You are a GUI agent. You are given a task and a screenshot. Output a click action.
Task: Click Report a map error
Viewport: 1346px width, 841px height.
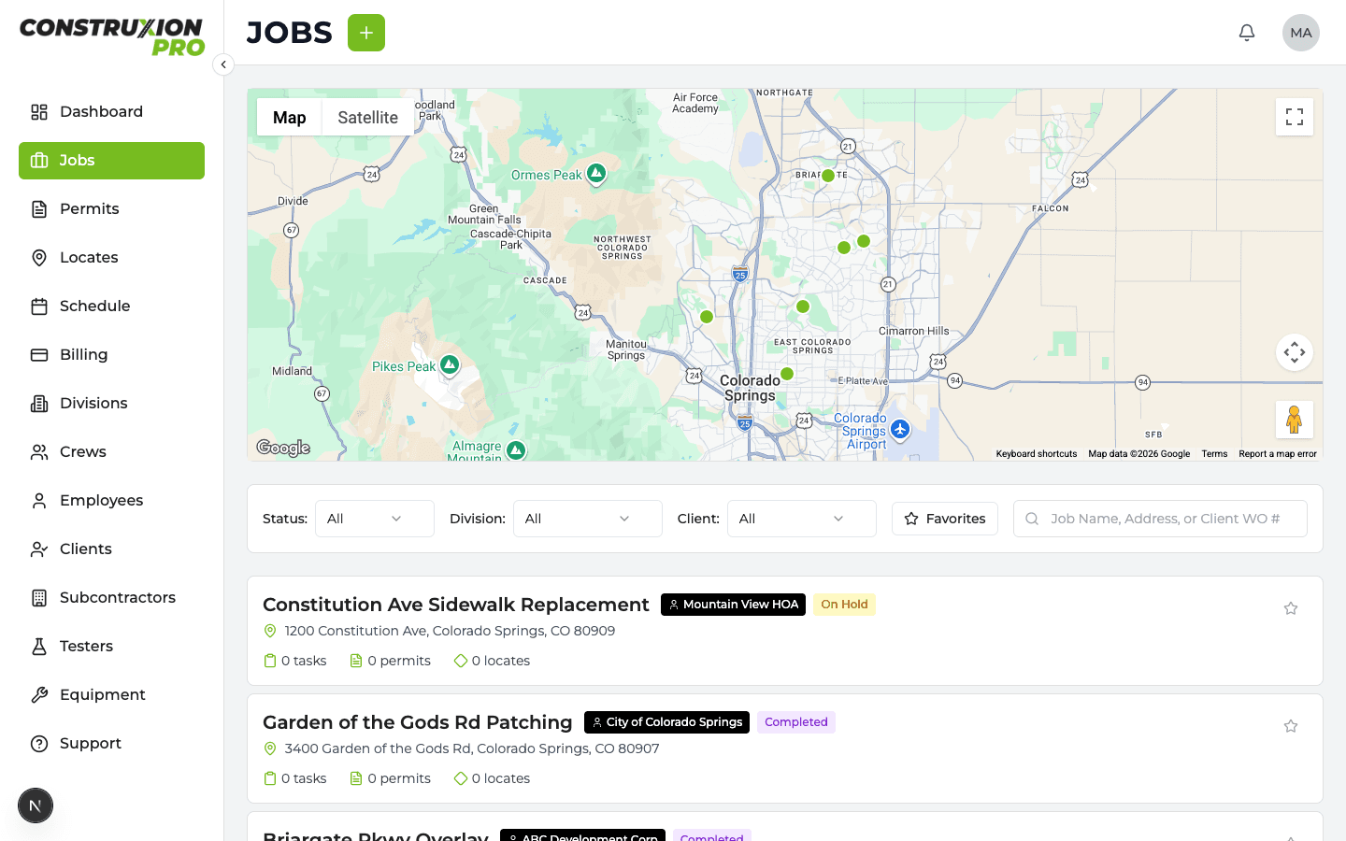point(1278,454)
